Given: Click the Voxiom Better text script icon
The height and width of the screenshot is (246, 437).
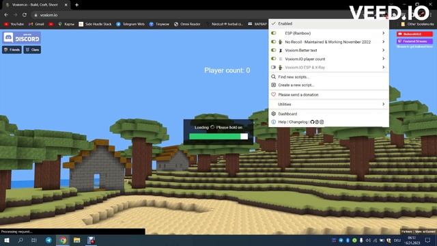Looking at the screenshot, I should click(x=281, y=51).
